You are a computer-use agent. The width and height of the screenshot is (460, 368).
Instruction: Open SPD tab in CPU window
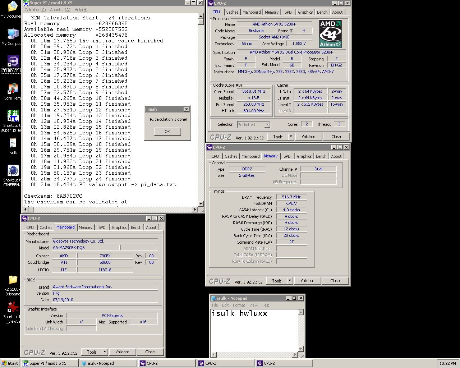click(288, 12)
